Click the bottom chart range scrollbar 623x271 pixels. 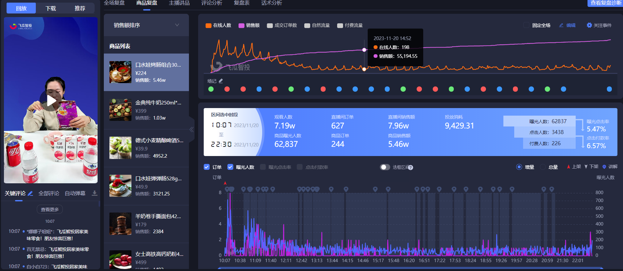click(x=410, y=268)
